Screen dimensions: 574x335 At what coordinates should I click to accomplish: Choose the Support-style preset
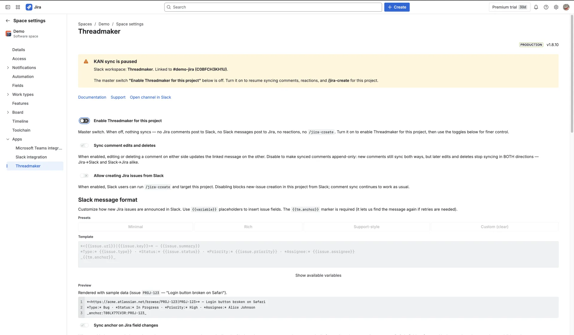[x=367, y=227]
